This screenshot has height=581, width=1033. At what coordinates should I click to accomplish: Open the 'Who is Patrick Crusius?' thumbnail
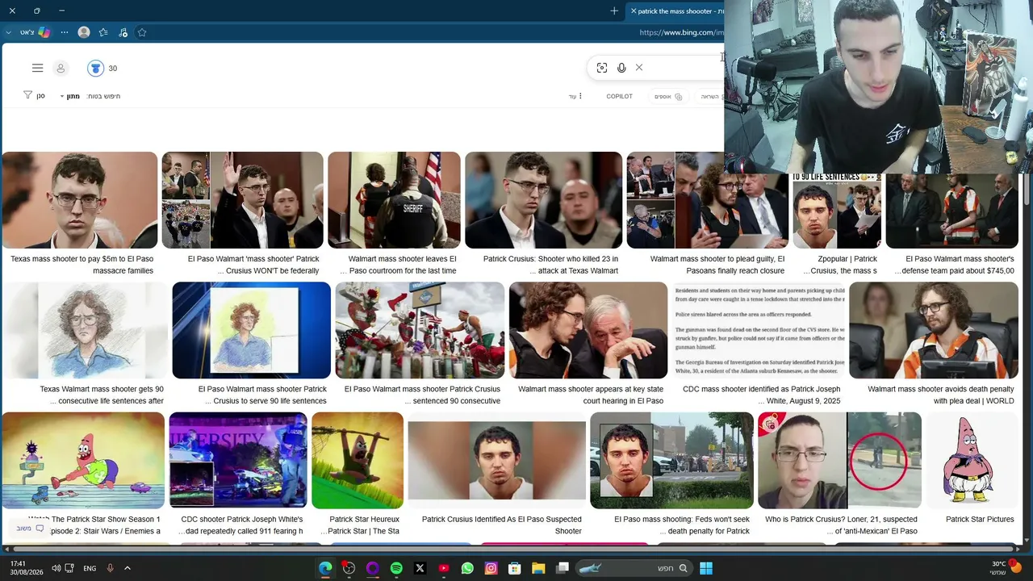[x=839, y=461]
